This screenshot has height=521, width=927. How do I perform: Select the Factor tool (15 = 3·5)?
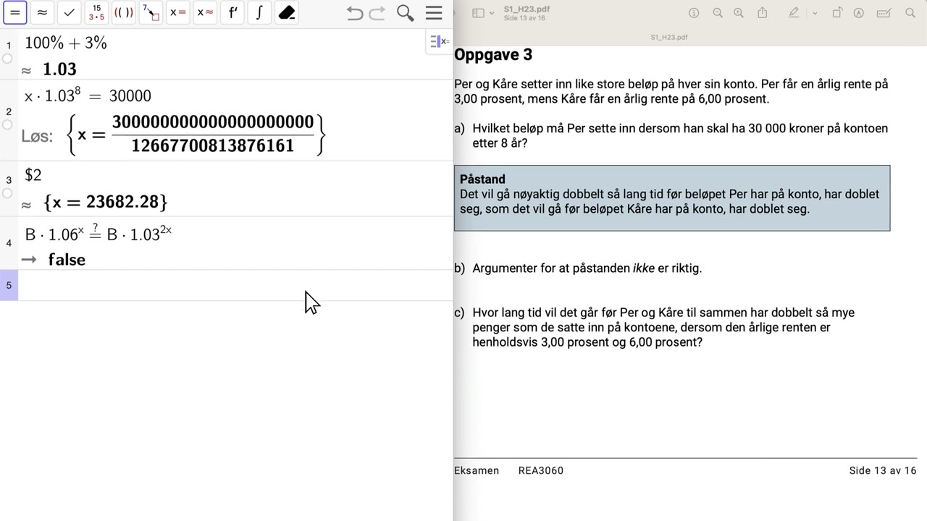(x=96, y=12)
